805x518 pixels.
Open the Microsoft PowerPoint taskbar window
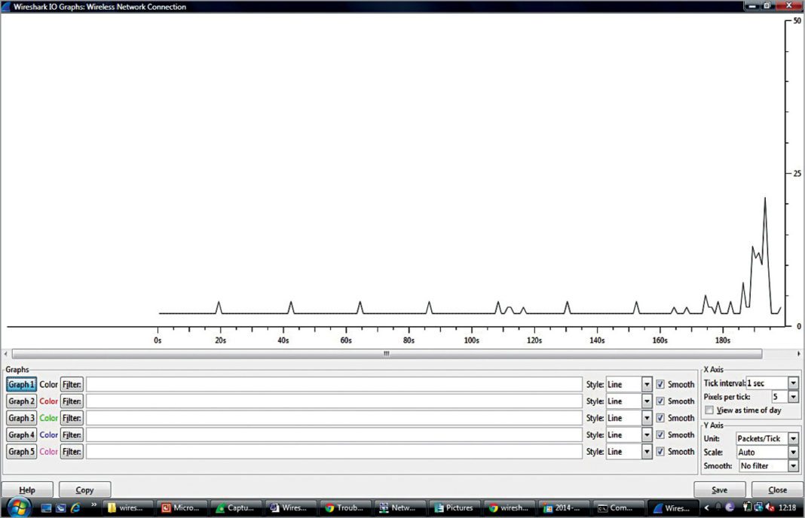(181, 507)
